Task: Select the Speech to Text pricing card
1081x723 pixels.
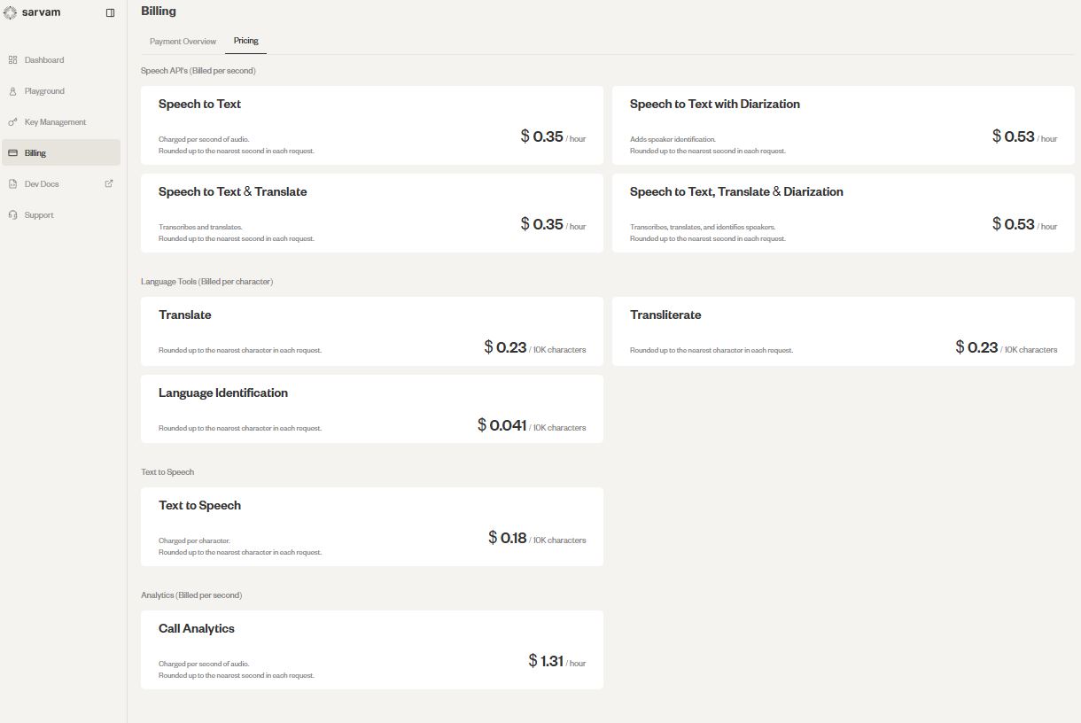Action: click(371, 124)
